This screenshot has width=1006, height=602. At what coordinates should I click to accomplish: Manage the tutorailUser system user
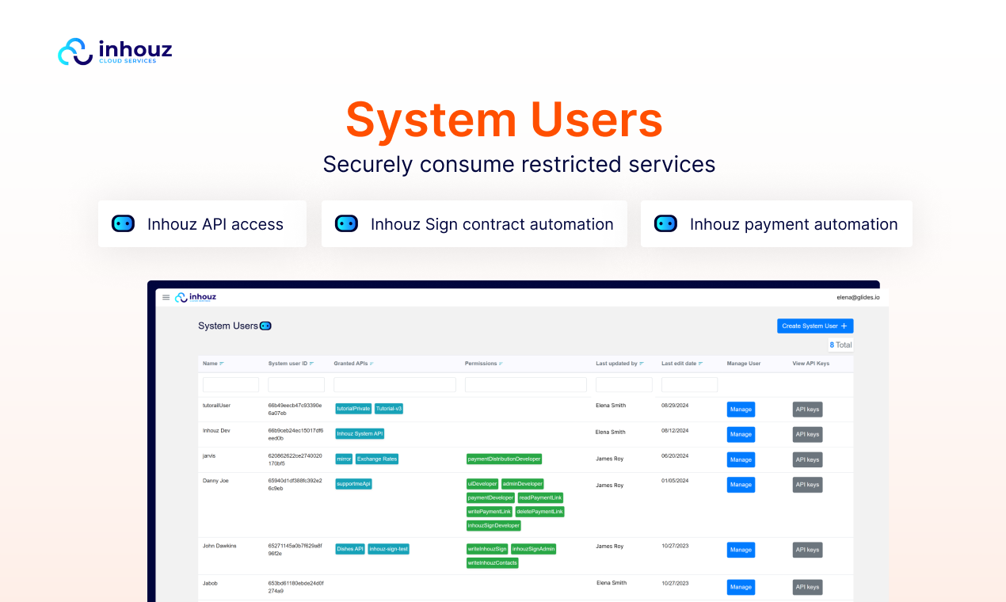(741, 410)
